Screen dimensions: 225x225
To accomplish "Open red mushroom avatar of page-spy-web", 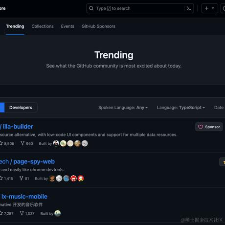I will click(x=73, y=179).
